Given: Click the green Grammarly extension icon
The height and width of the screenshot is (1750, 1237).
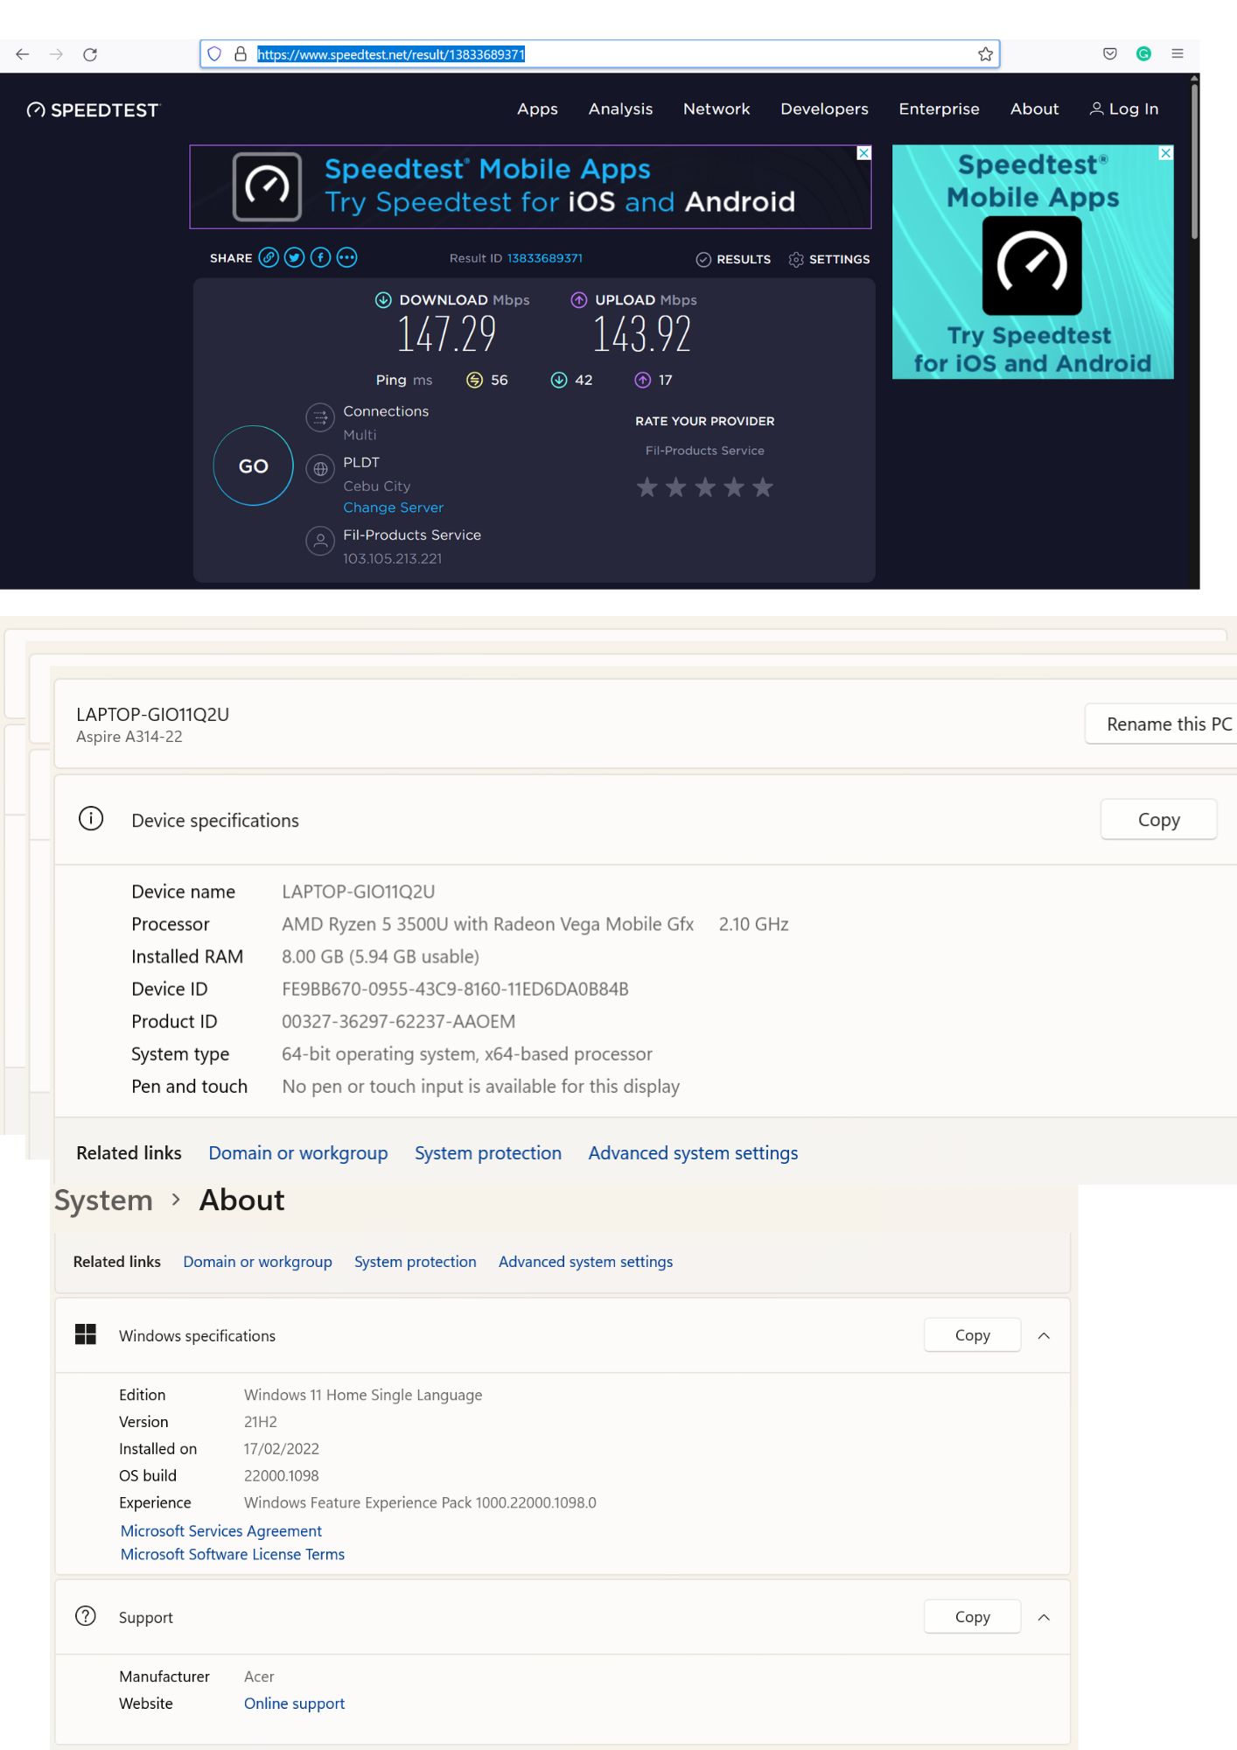Looking at the screenshot, I should pyautogui.click(x=1143, y=54).
